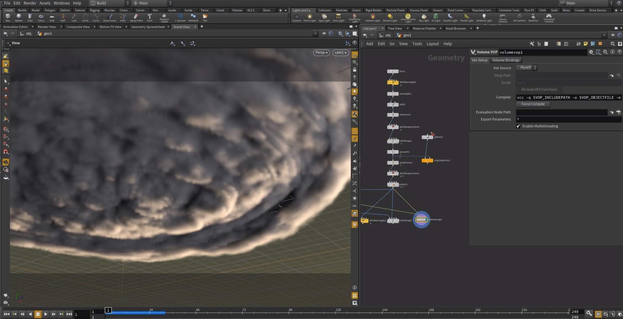The height and width of the screenshot is (319, 623).
Task: Click the Spray Paint shelf tool
Action: click(136, 17)
